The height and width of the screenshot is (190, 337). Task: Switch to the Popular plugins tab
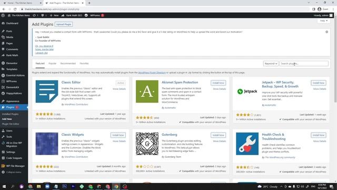(52, 63)
